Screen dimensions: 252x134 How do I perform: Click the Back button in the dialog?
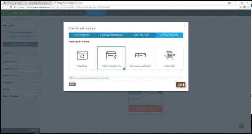click(x=72, y=84)
